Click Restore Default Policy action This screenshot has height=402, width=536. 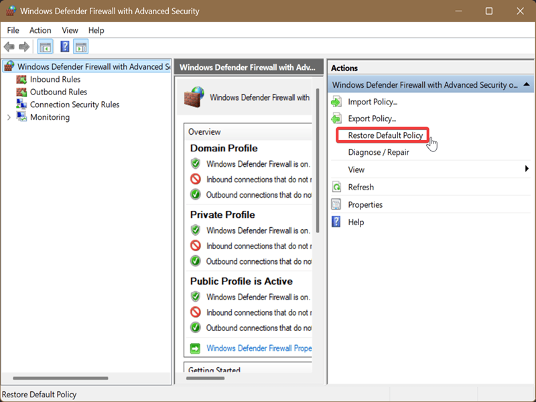[x=385, y=135]
